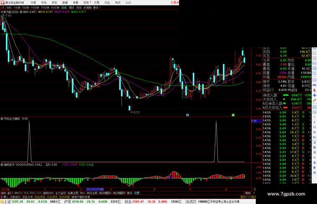Open the 资金分布 tab
Screen dimensions: 317x204
coord(28,197)
